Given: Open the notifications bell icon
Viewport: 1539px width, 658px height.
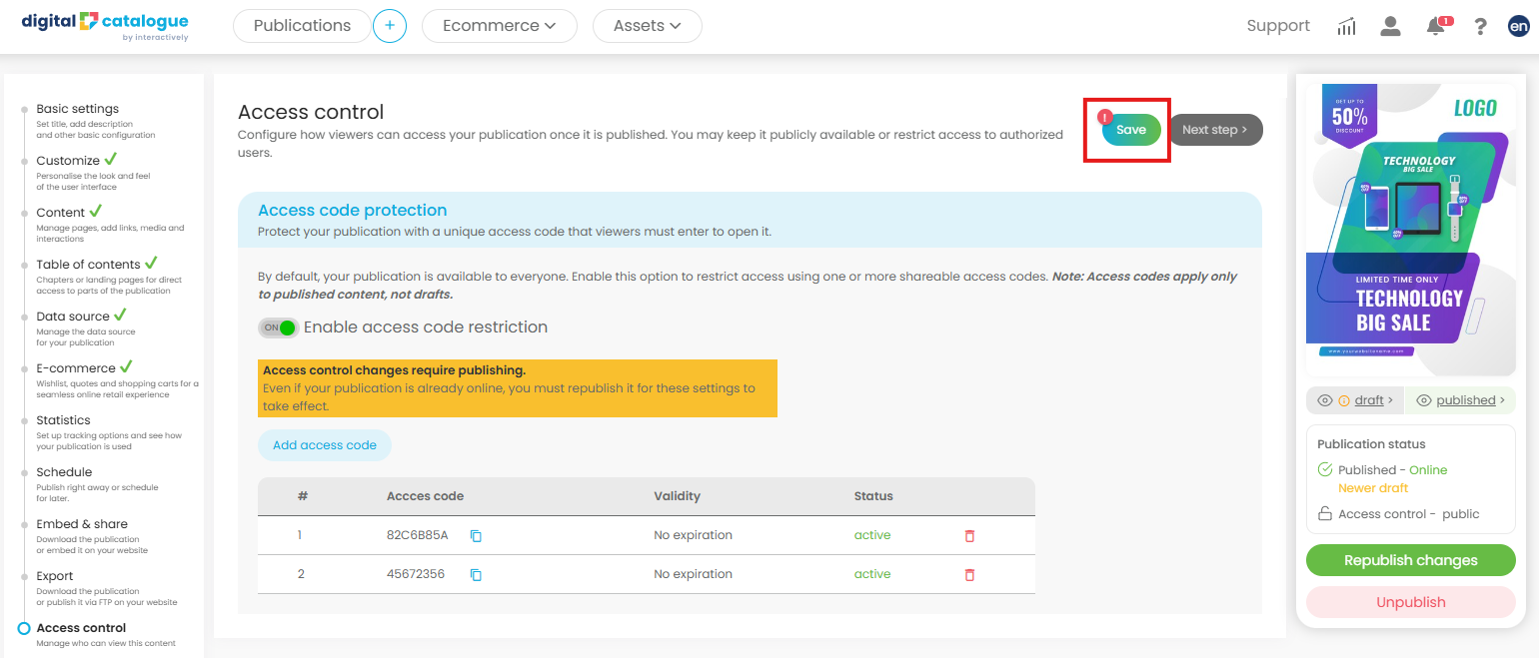Looking at the screenshot, I should click(1436, 27).
